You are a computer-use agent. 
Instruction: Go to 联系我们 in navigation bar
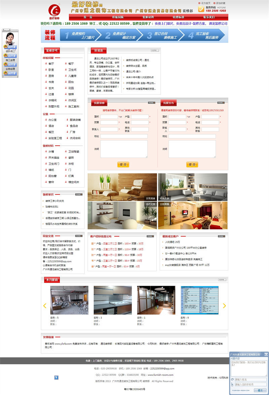208,17
